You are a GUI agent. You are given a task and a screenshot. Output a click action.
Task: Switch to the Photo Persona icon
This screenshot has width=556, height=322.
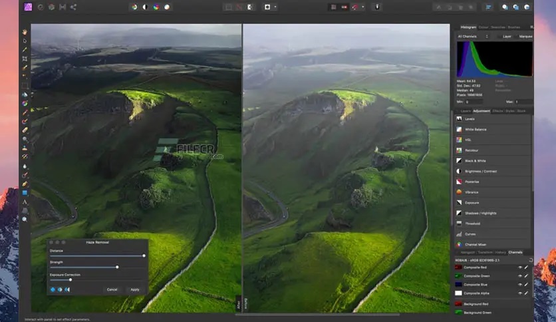pyautogui.click(x=28, y=7)
